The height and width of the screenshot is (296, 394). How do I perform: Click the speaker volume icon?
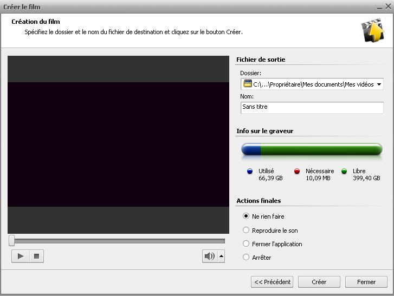point(209,256)
